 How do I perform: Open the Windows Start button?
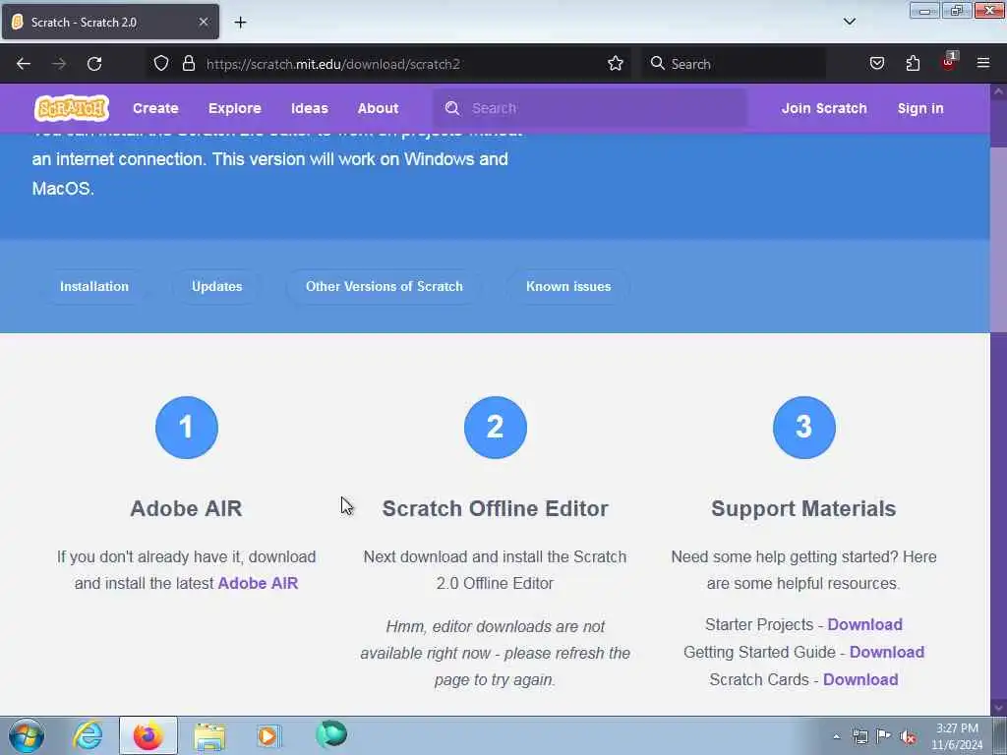(27, 735)
